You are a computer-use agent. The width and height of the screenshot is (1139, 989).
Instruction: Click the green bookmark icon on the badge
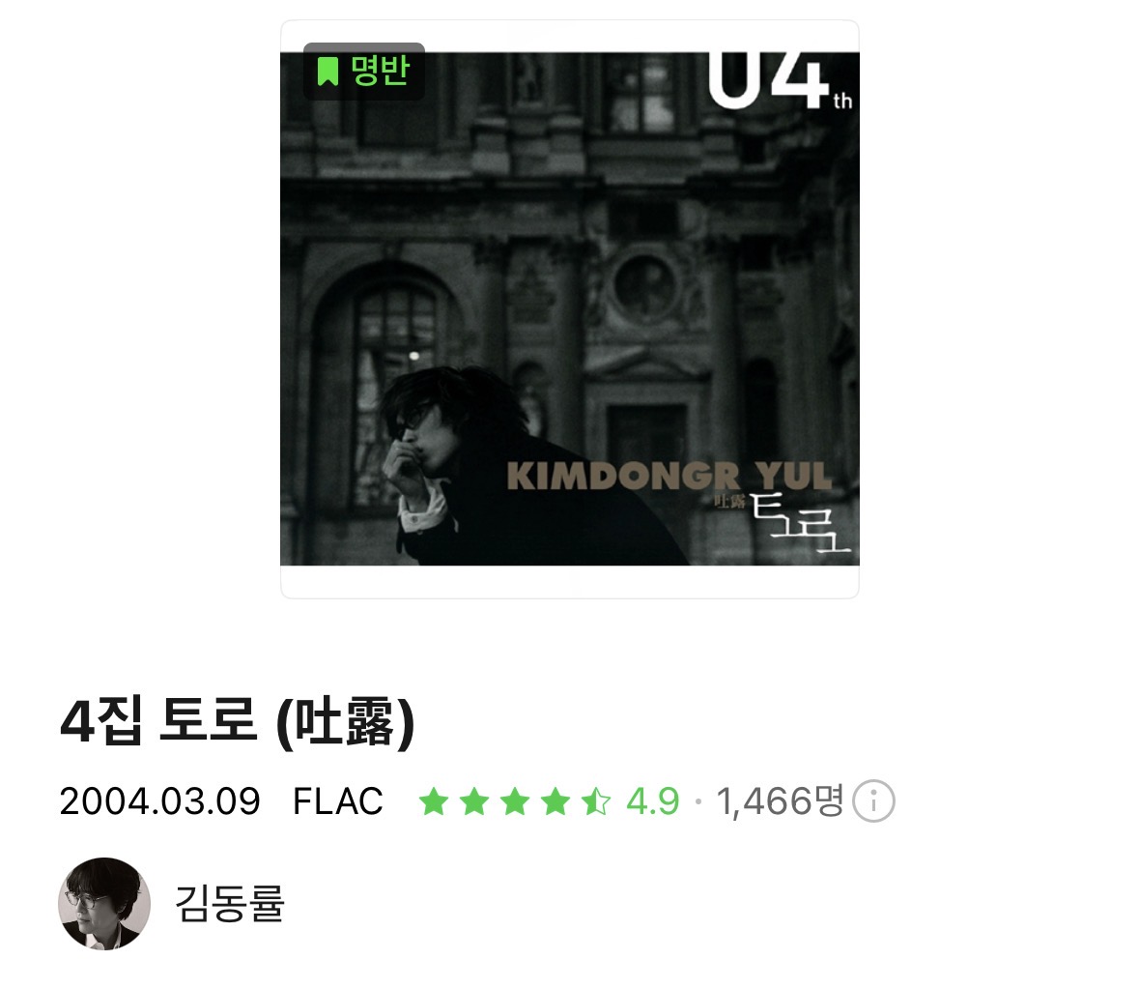coord(327,72)
